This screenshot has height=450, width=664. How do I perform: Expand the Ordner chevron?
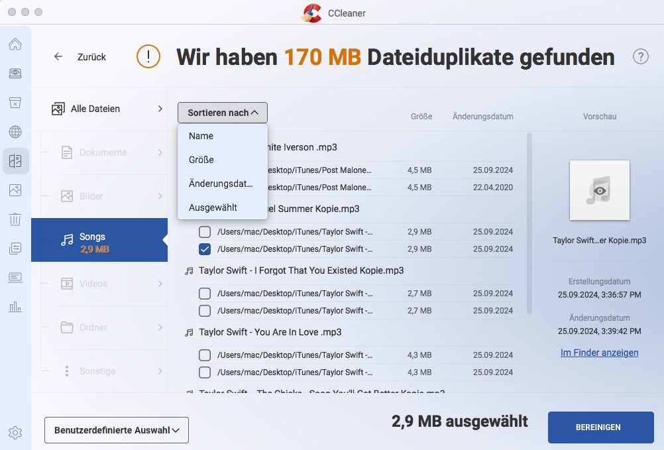(x=160, y=327)
